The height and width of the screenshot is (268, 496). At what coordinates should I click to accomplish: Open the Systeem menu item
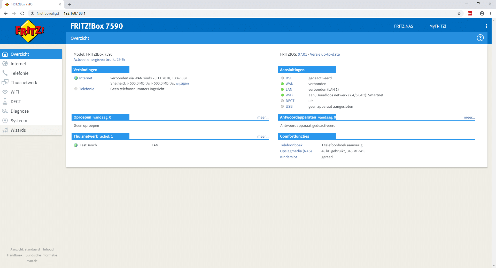[x=31, y=121]
